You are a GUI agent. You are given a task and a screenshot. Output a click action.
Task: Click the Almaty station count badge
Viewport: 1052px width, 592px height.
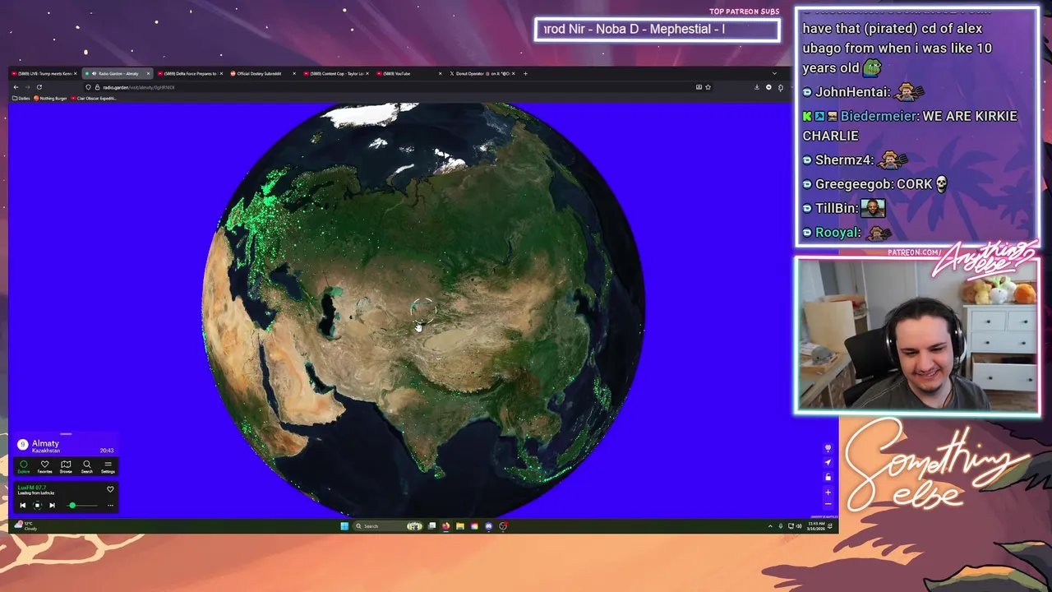pos(23,445)
